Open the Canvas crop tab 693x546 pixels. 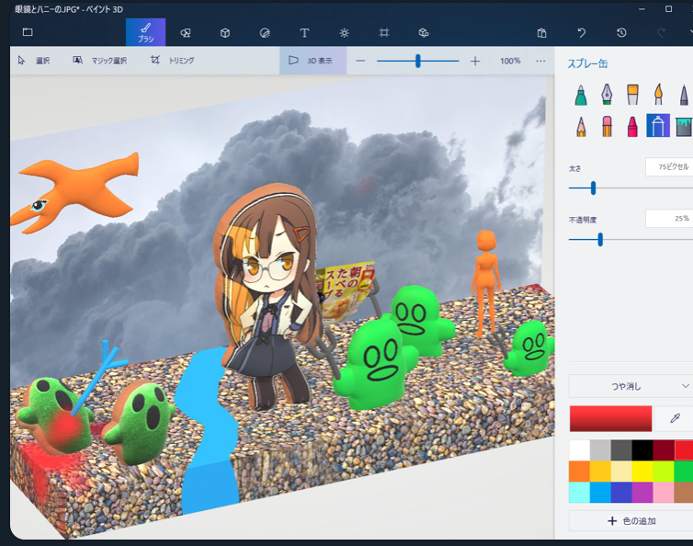pyautogui.click(x=384, y=33)
